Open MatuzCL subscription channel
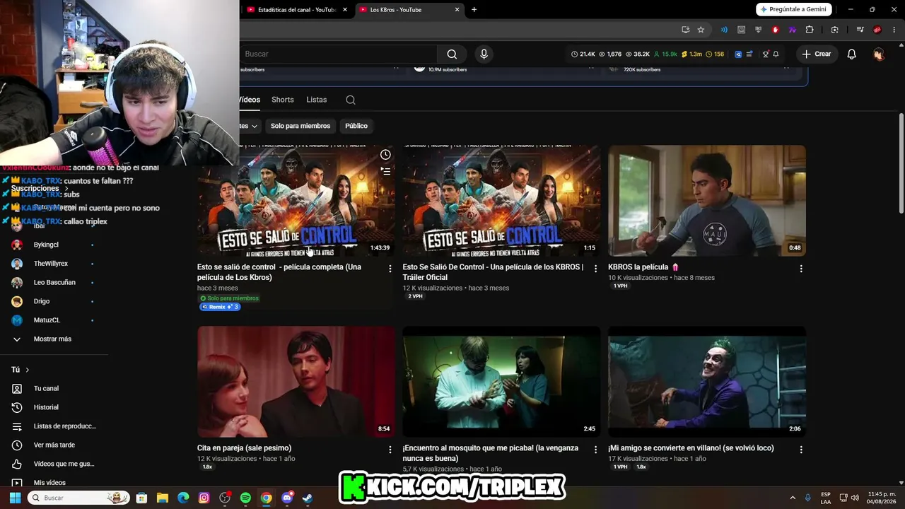This screenshot has width=905, height=509. (x=47, y=320)
